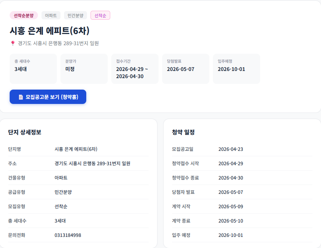Open 모집공고문 보기 (청약홈)
The image size is (321, 248).
[48, 97]
